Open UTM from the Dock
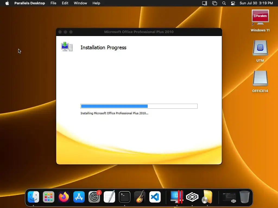Viewport: 278px width, 208px height. tap(192, 197)
